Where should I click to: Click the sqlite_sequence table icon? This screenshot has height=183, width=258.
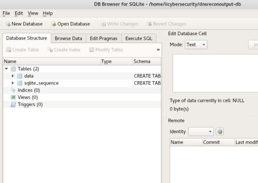click(x=20, y=83)
